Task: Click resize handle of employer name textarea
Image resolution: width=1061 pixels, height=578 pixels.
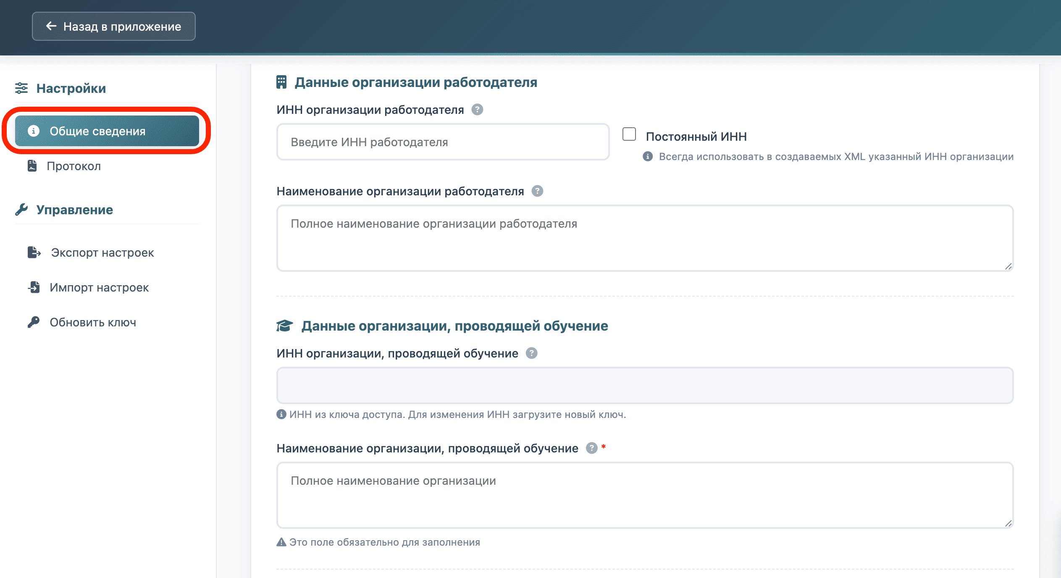Action: point(1008,266)
